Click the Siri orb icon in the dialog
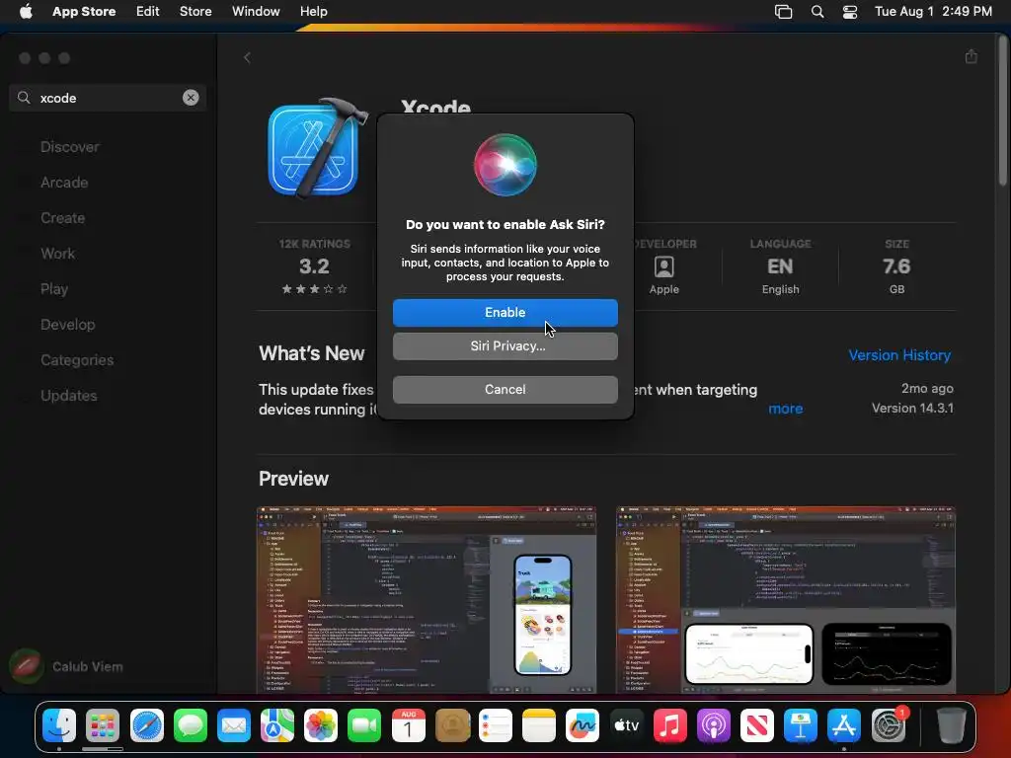 505,165
